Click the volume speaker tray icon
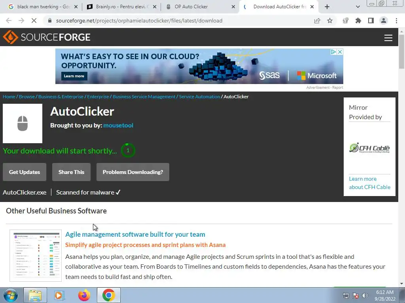Viewport: 405px width, 303px height. pos(365,296)
